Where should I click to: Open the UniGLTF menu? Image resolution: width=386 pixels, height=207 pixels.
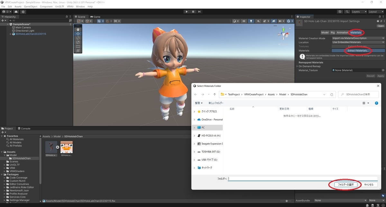click(60, 6)
